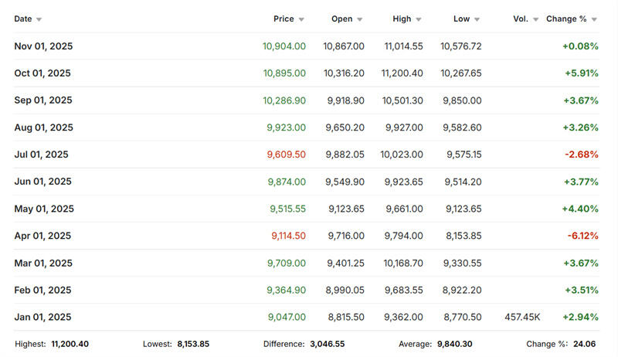This screenshot has width=618, height=357.
Task: Click the sort arrow beside Price header
Action: tap(301, 19)
